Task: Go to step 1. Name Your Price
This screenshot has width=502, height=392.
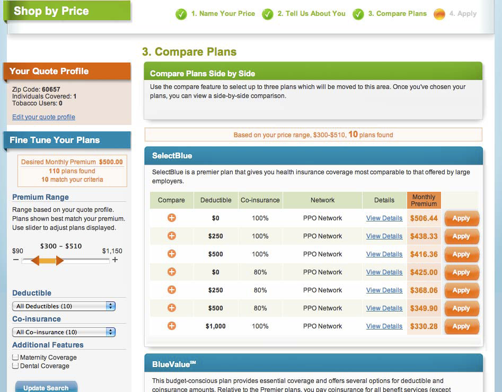Action: (223, 14)
